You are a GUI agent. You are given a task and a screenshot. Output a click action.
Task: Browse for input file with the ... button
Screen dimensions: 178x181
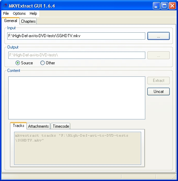tap(158, 36)
